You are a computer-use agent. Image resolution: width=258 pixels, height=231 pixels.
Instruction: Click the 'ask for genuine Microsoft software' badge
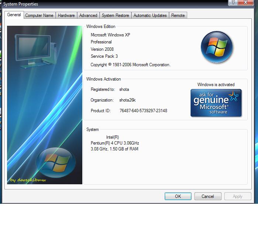[x=216, y=103]
